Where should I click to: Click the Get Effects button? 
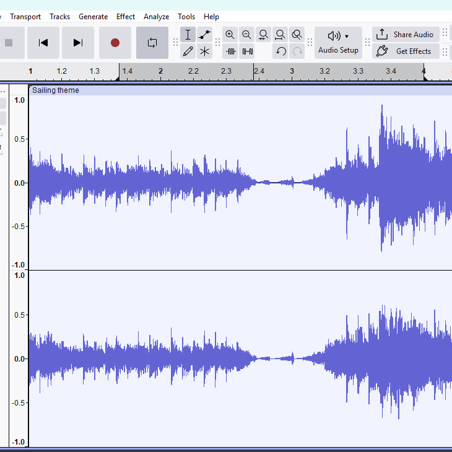[406, 51]
